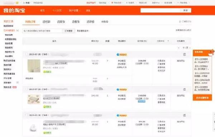Open 订单详情 on the 336.00 order
The height and width of the screenshot is (137, 215).
[x=161, y=64]
